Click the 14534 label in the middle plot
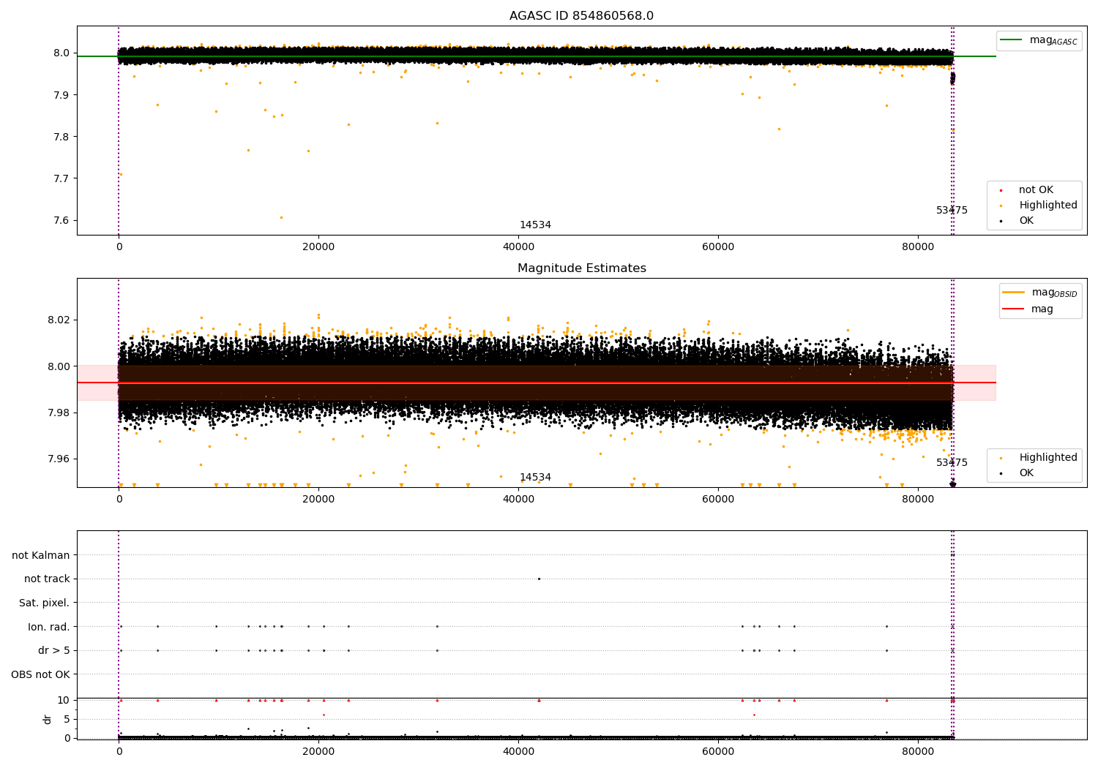Screen dimensions: 1098x768 [535, 478]
